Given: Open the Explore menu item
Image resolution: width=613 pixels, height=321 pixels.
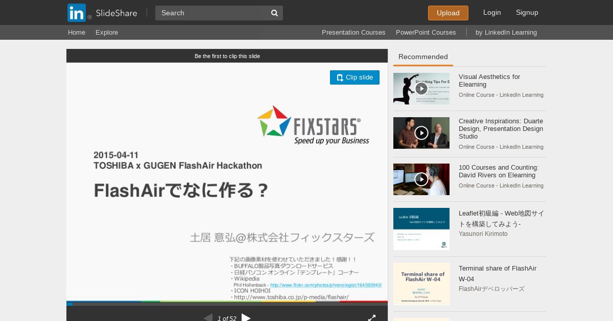Looking at the screenshot, I should pos(107,32).
